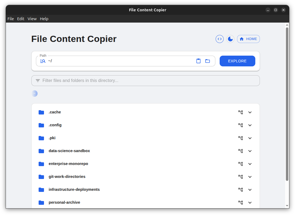Toggle dark mode with moon icon
Viewport: 295px width, 215px height.
click(230, 39)
